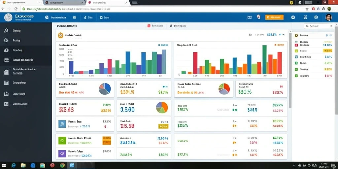Click the browser reload button

pos(16,9)
